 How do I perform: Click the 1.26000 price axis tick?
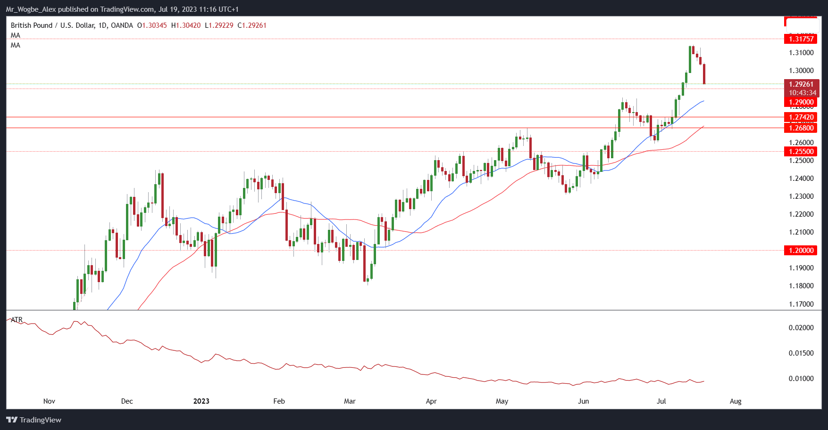pyautogui.click(x=801, y=143)
